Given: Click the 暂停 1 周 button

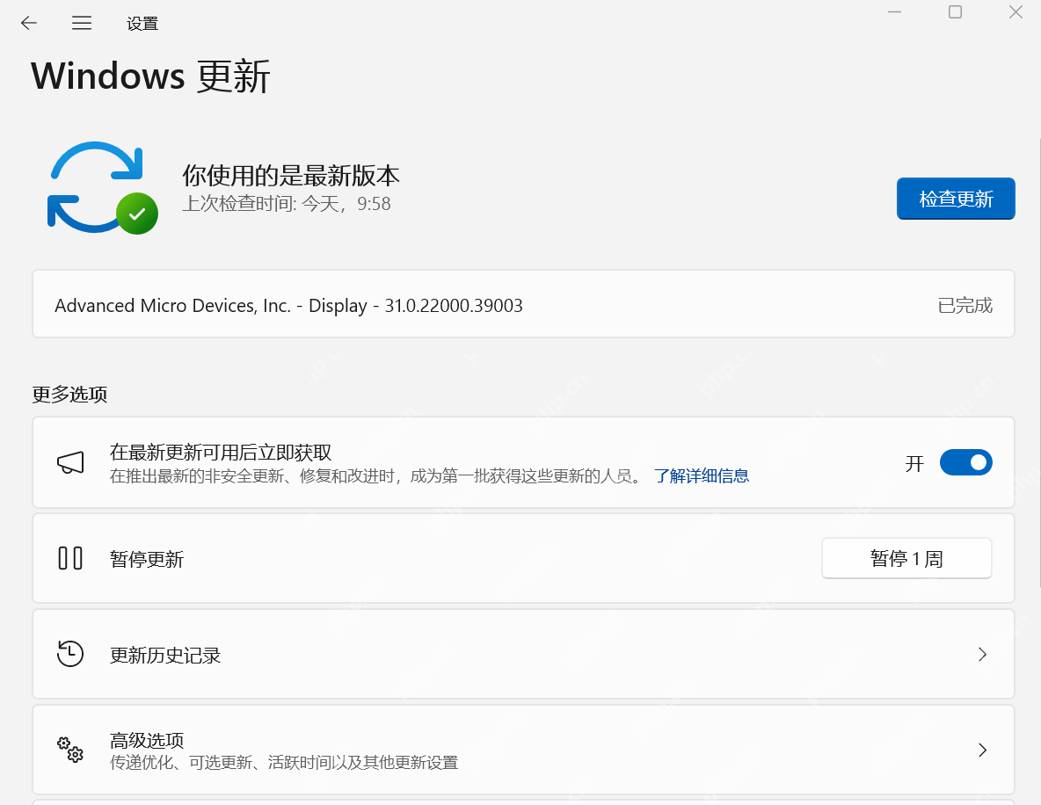Looking at the screenshot, I should pyautogui.click(x=906, y=558).
